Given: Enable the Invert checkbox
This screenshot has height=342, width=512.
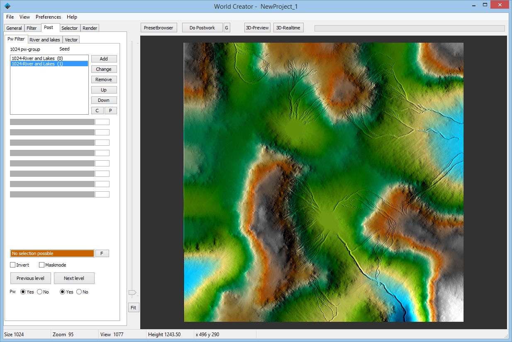Looking at the screenshot, I should (x=13, y=265).
